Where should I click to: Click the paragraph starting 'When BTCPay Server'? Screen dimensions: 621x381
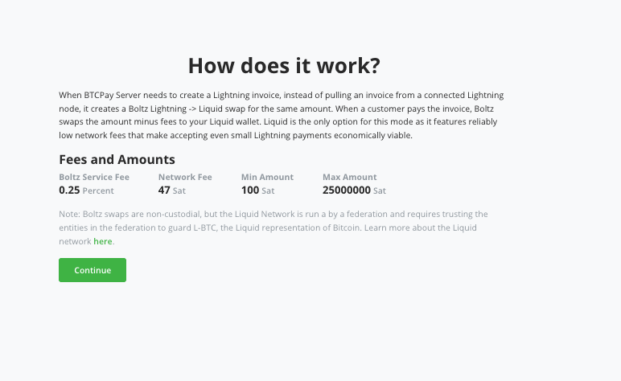pyautogui.click(x=282, y=115)
